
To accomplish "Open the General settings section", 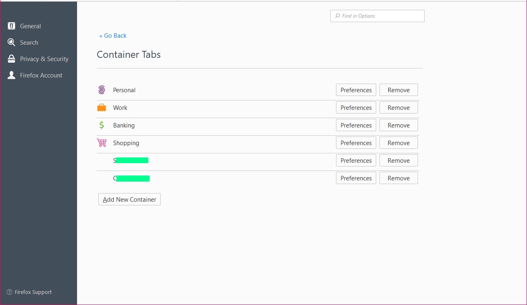I will [x=30, y=26].
